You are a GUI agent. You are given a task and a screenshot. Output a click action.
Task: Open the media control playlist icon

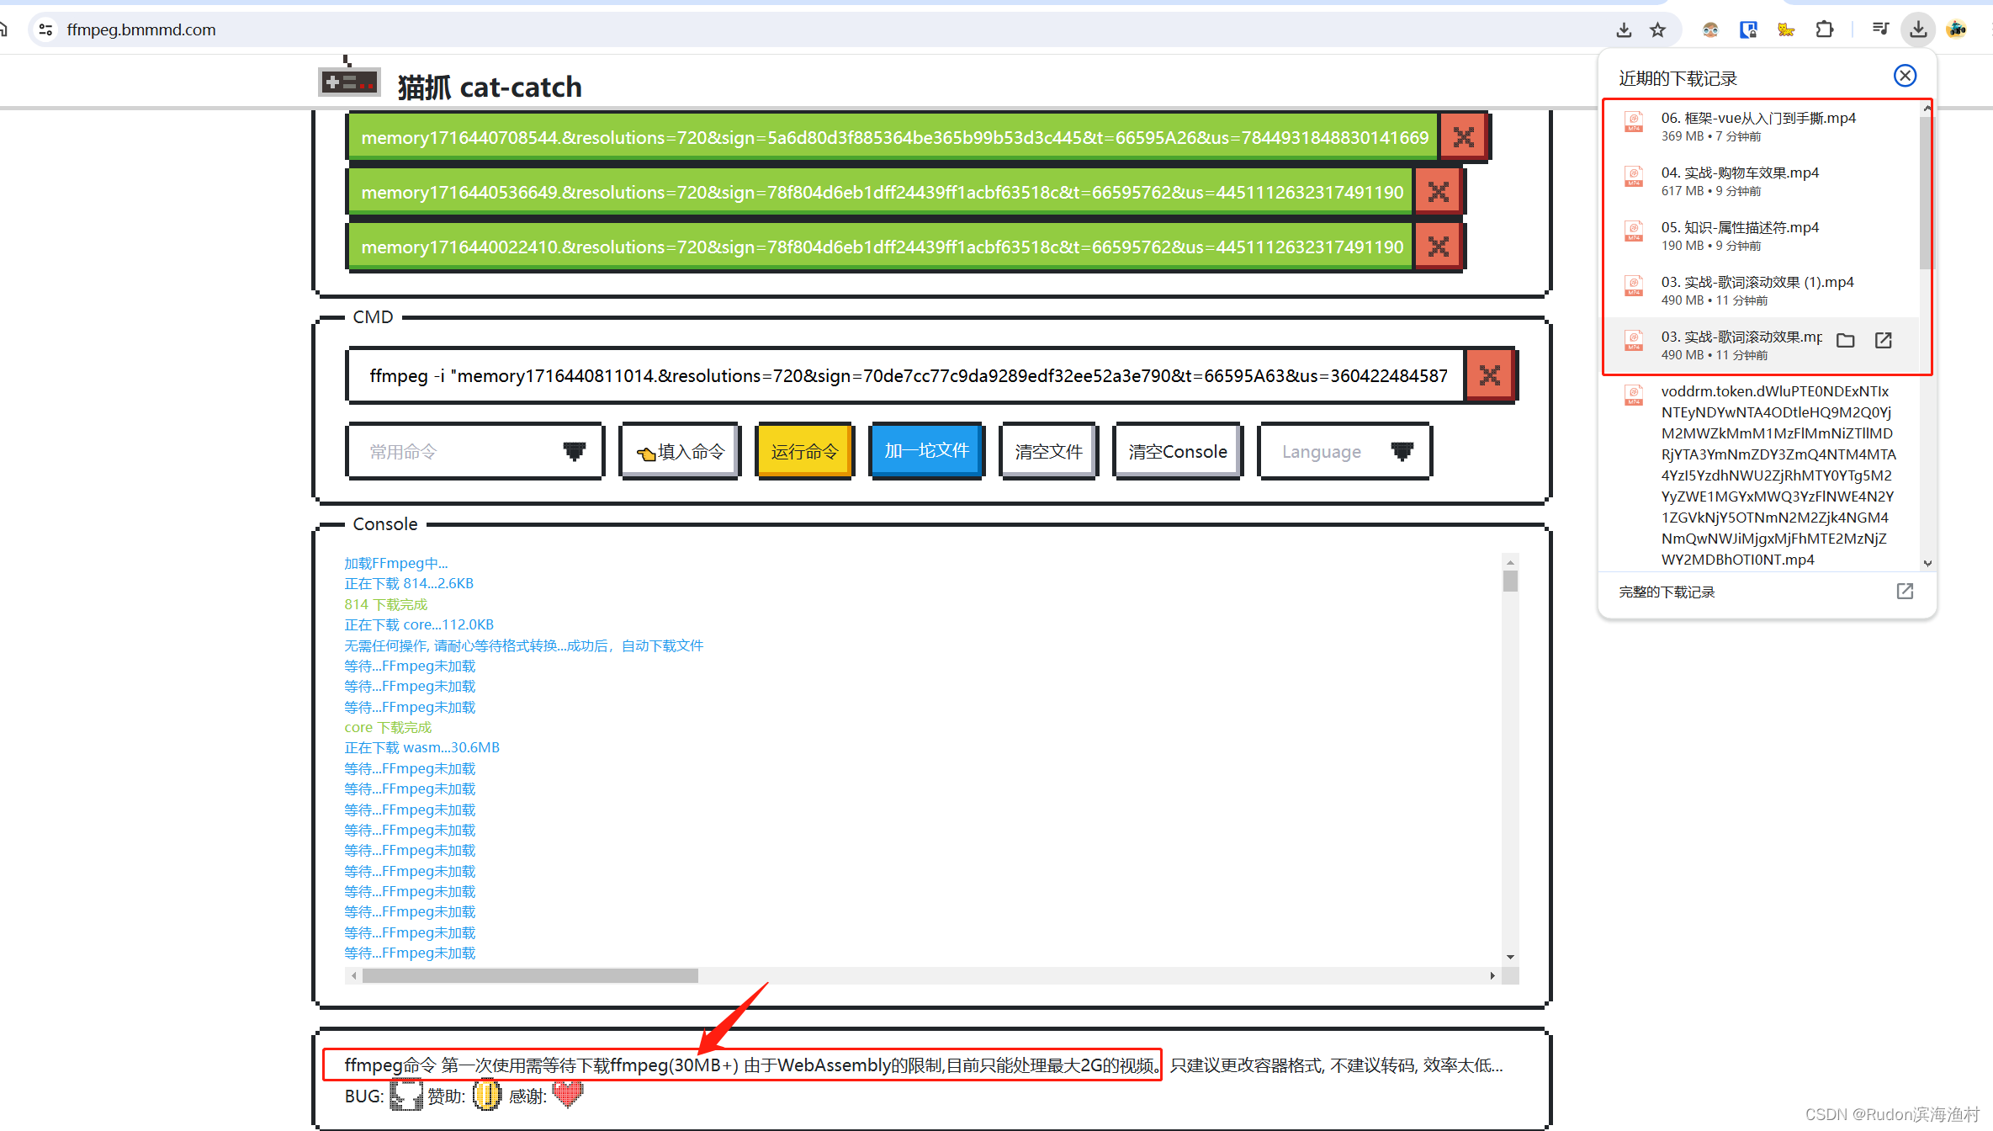(x=1880, y=29)
